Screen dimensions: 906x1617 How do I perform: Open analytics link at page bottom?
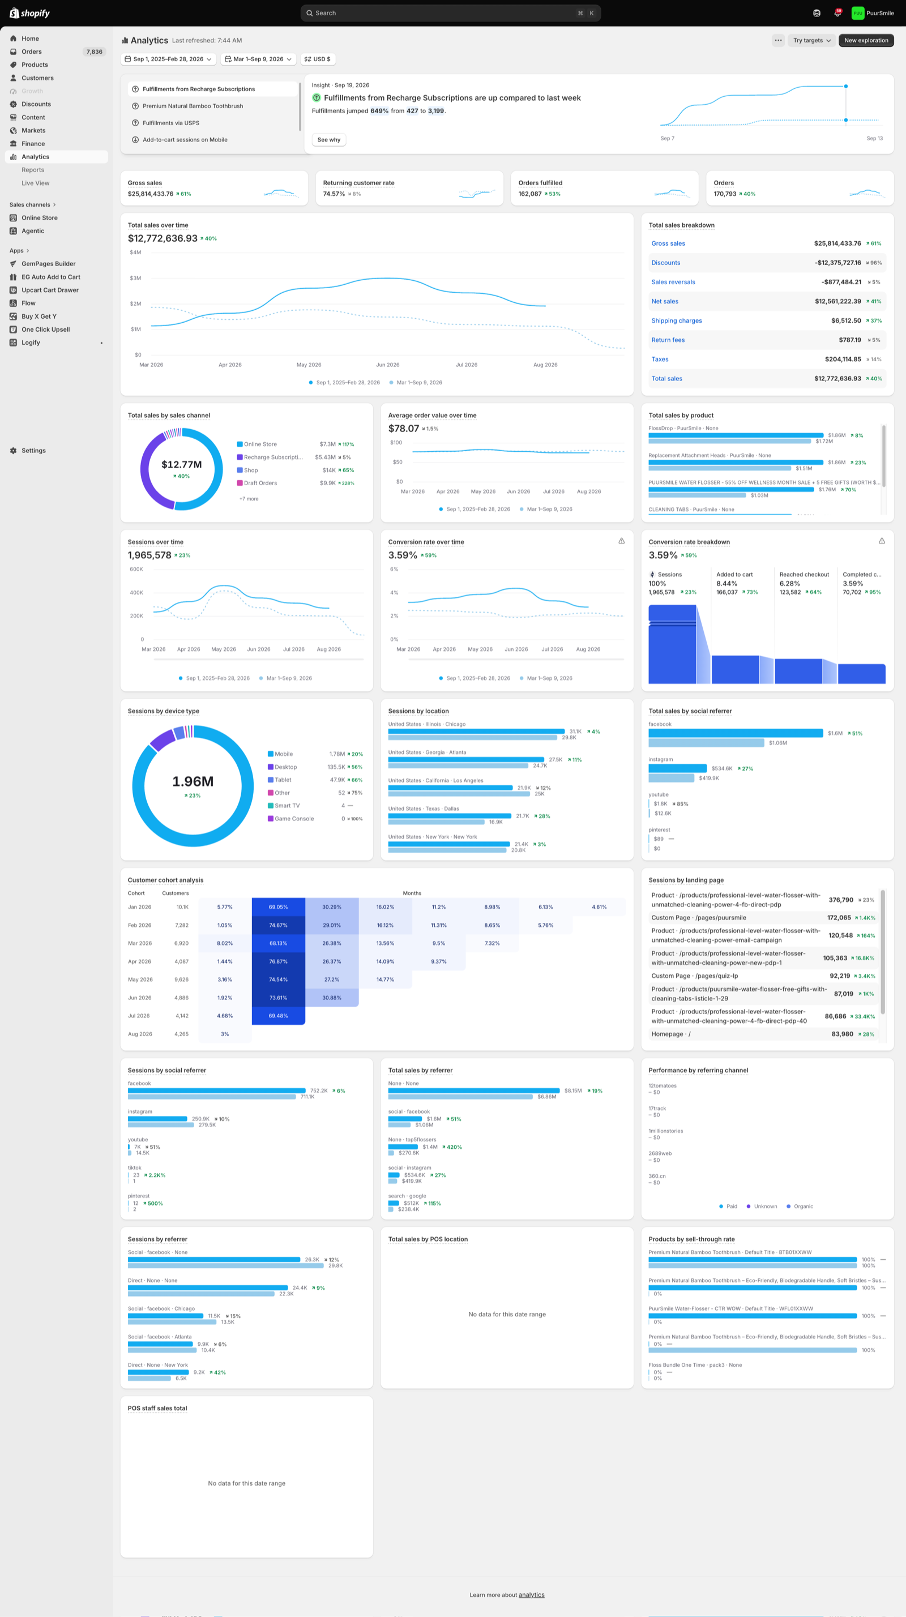click(x=531, y=1594)
